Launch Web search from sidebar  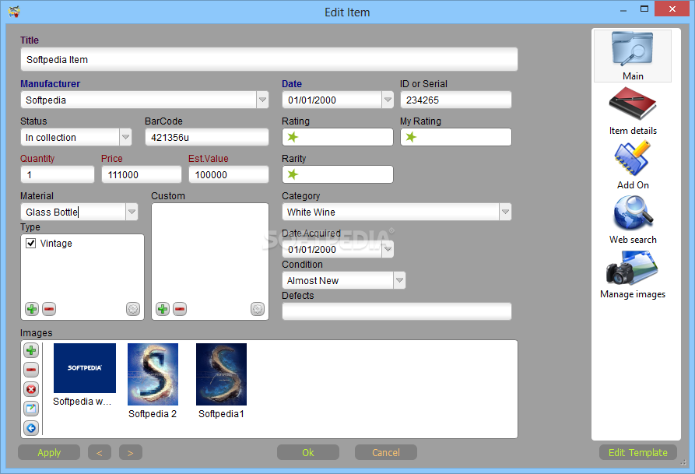[633, 220]
